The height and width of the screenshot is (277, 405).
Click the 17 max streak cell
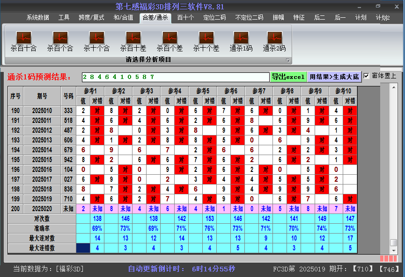click(x=350, y=238)
